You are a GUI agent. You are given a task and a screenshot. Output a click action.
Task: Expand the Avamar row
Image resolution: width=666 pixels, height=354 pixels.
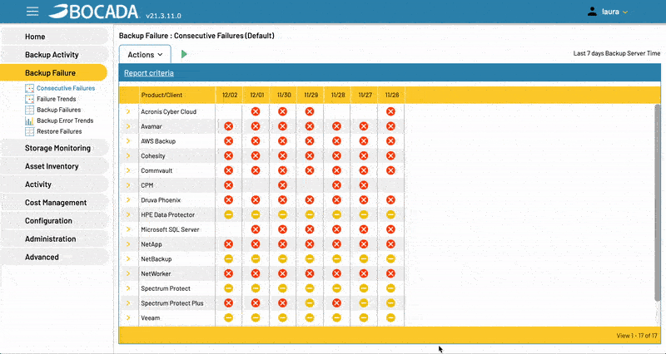(128, 126)
